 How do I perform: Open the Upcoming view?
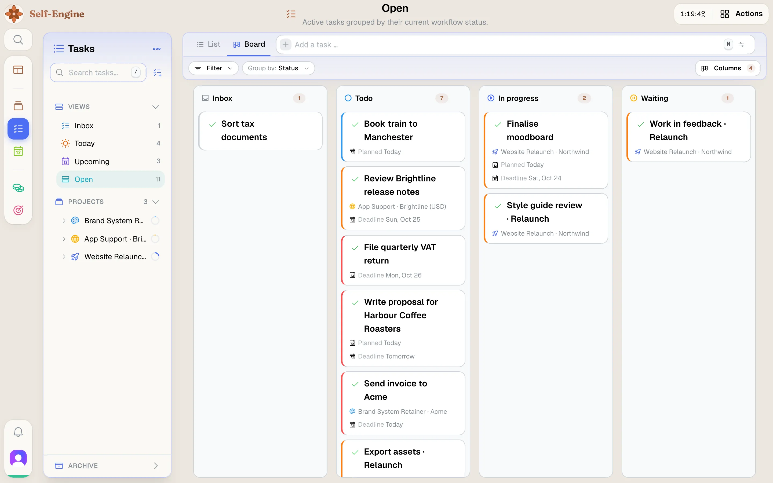click(x=111, y=161)
